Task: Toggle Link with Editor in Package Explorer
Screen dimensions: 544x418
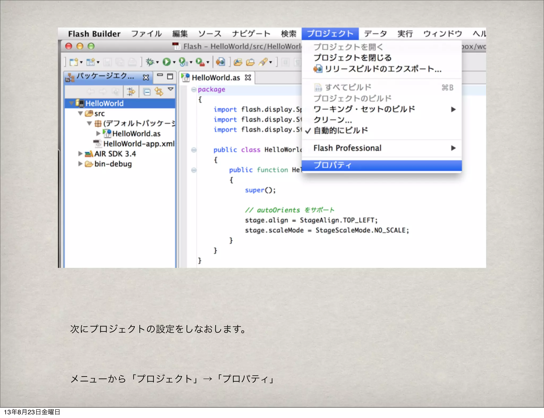Action: (159, 92)
